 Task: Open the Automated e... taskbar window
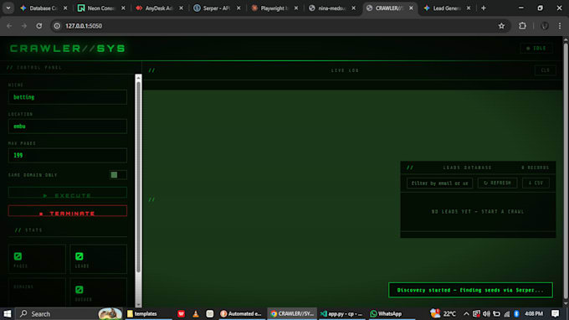pyautogui.click(x=241, y=313)
